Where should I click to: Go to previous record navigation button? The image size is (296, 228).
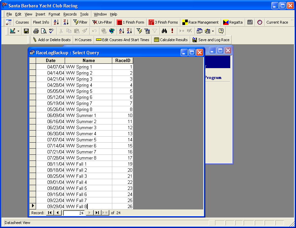[x=58, y=213]
